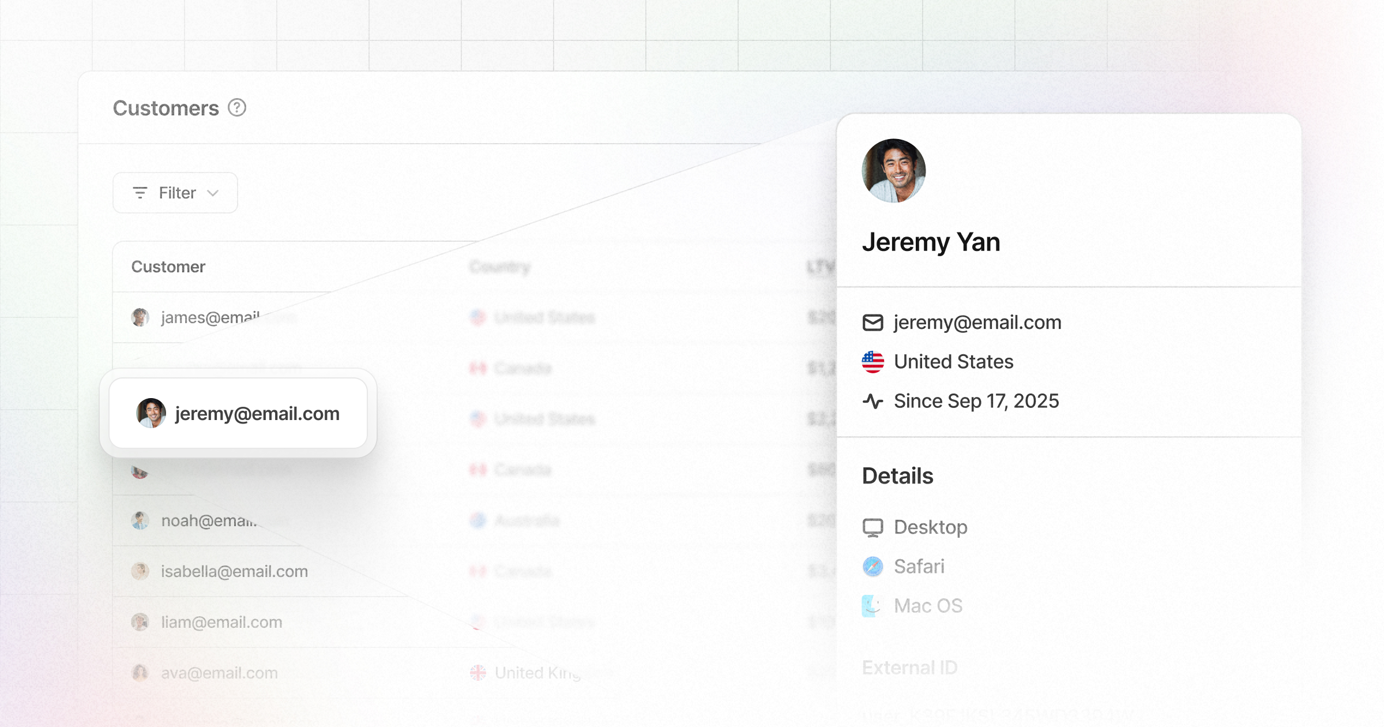Click the Canada flag next to the second customer
The image size is (1384, 727).
click(479, 368)
